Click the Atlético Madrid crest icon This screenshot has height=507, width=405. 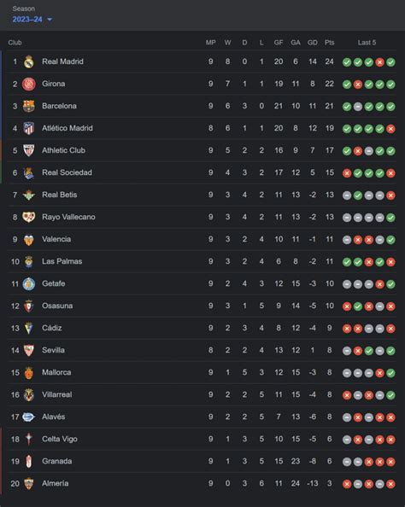pos(29,128)
